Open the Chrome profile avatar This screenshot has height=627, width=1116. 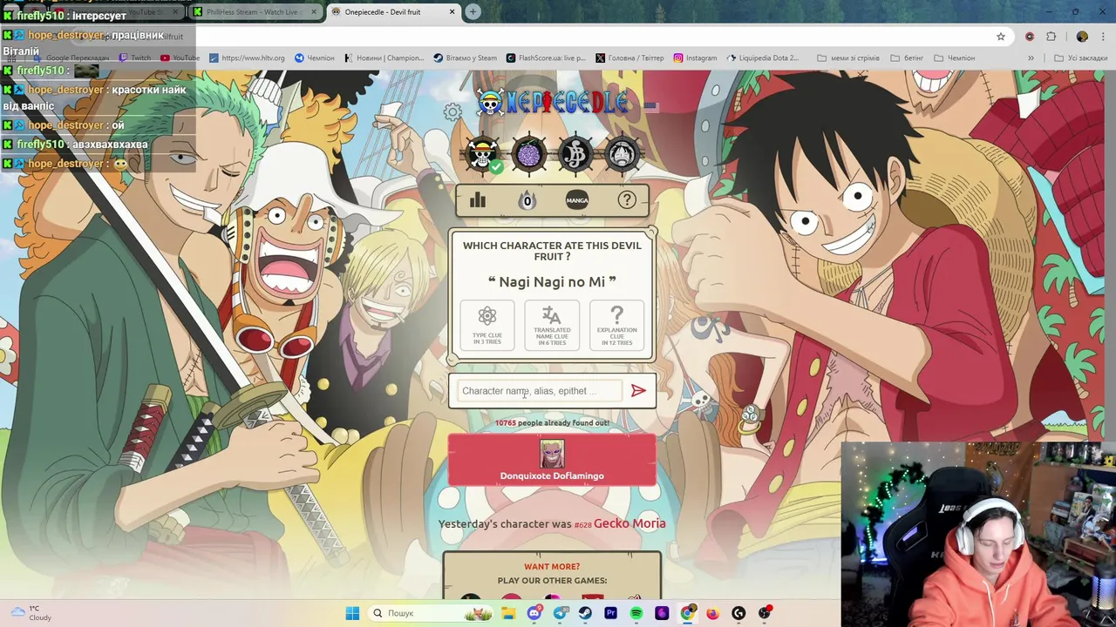pos(1082,37)
